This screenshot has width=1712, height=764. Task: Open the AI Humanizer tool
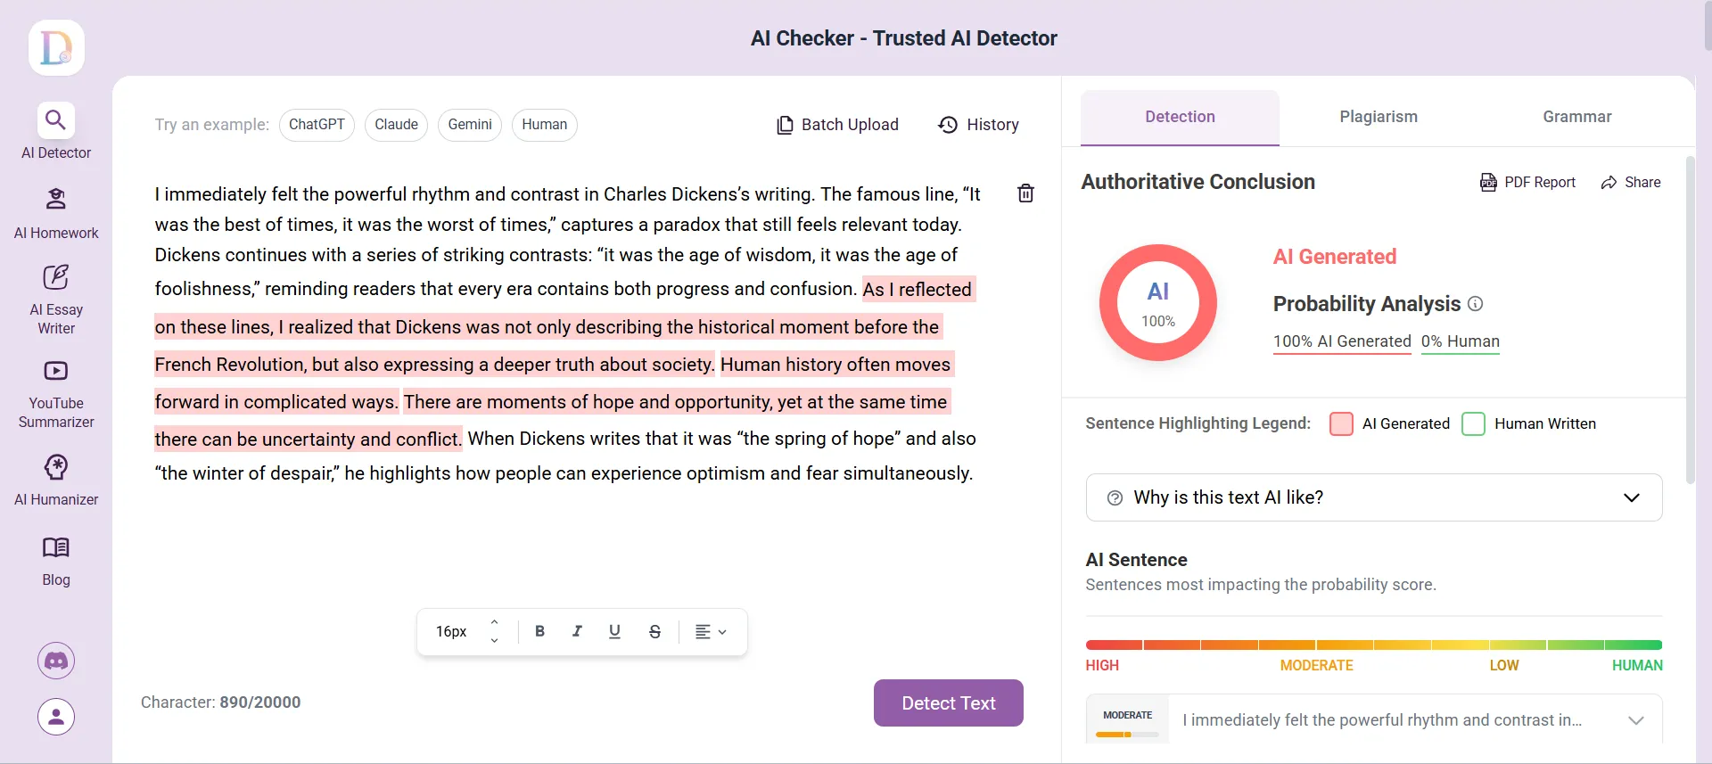coord(56,480)
